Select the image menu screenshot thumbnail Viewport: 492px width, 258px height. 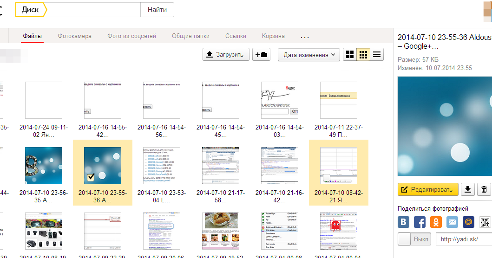tap(280, 231)
